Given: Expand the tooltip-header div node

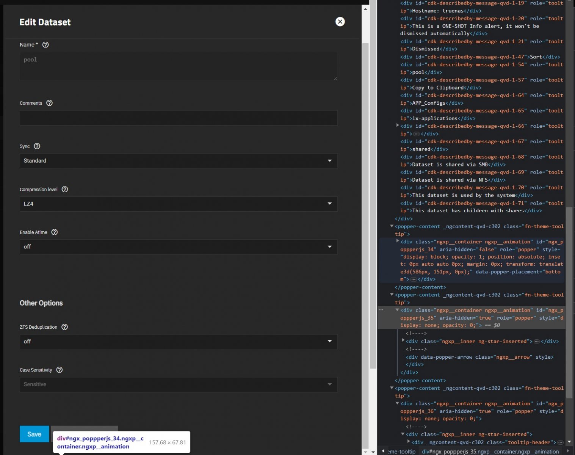Looking at the screenshot, I should [409, 441].
